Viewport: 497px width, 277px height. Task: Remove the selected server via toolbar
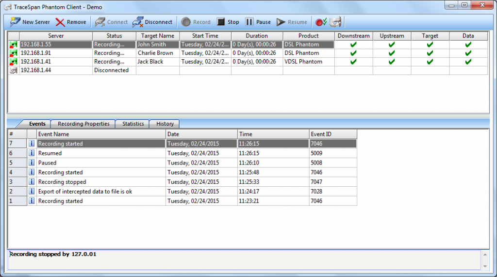click(x=70, y=22)
